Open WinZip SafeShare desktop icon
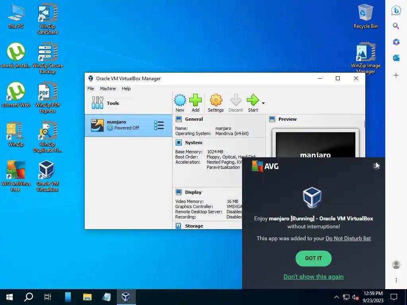The height and width of the screenshot is (305, 407). 47,19
